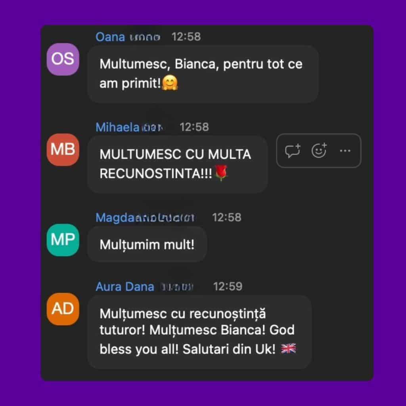Click the hugging face emoji in Oana's message
The width and height of the screenshot is (406, 406).
pos(170,83)
